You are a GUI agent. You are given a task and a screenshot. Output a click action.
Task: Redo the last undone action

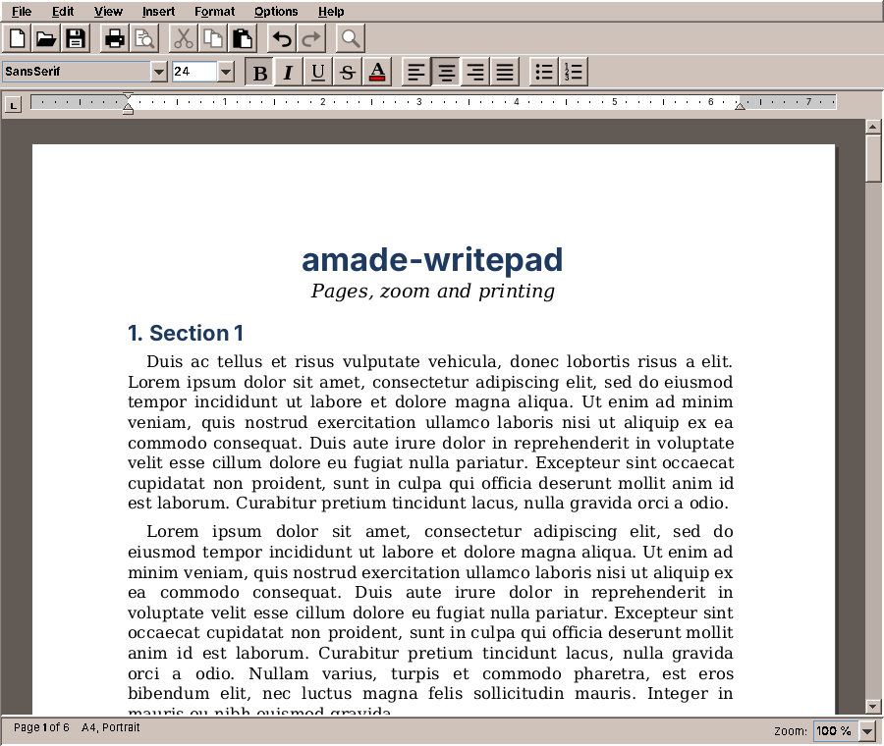(310, 39)
